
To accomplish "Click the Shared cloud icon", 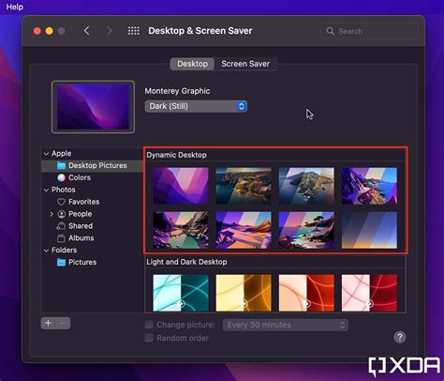I will coord(61,226).
